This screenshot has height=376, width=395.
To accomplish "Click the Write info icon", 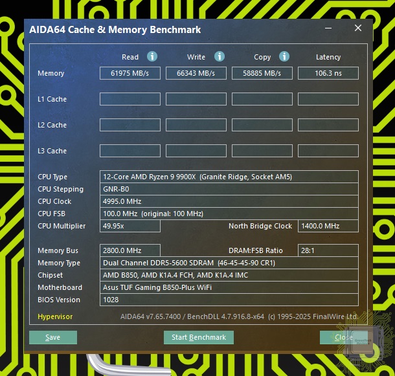I will [x=220, y=56].
